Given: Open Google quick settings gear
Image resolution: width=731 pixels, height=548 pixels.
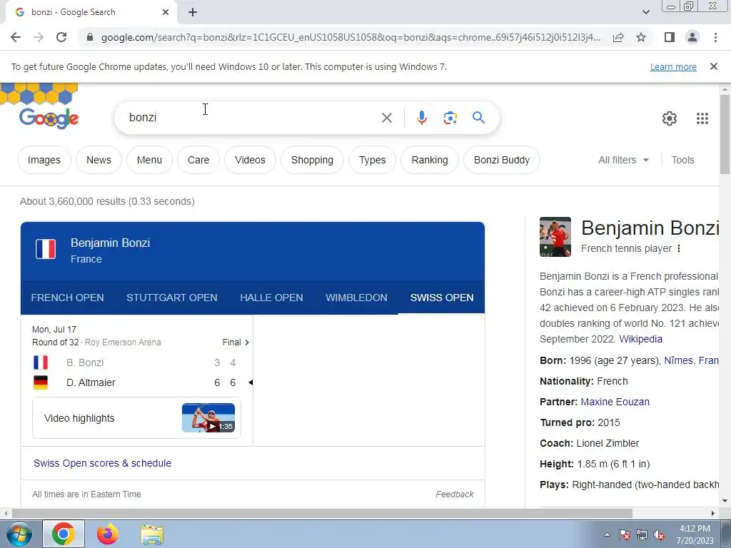Looking at the screenshot, I should (x=670, y=118).
